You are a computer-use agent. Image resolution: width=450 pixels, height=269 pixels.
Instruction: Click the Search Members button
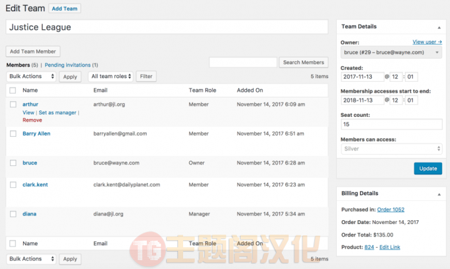tap(303, 62)
